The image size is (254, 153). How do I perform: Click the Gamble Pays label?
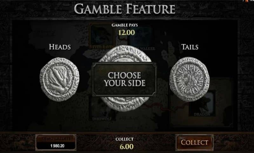click(x=125, y=25)
